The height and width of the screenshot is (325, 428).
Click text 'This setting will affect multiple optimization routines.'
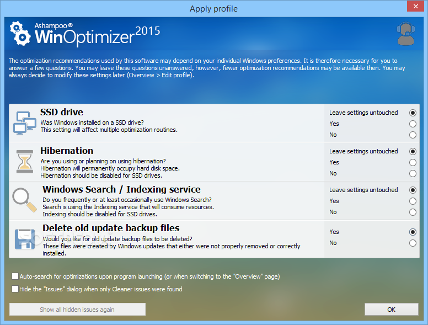(x=109, y=130)
